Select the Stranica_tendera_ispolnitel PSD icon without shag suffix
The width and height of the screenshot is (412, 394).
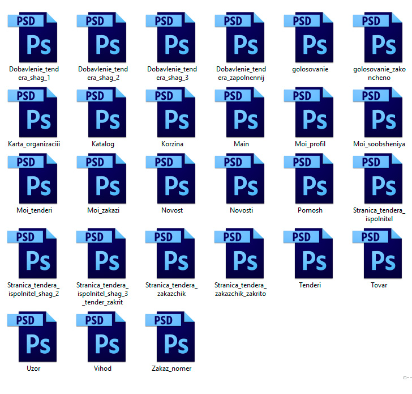[x=378, y=179]
